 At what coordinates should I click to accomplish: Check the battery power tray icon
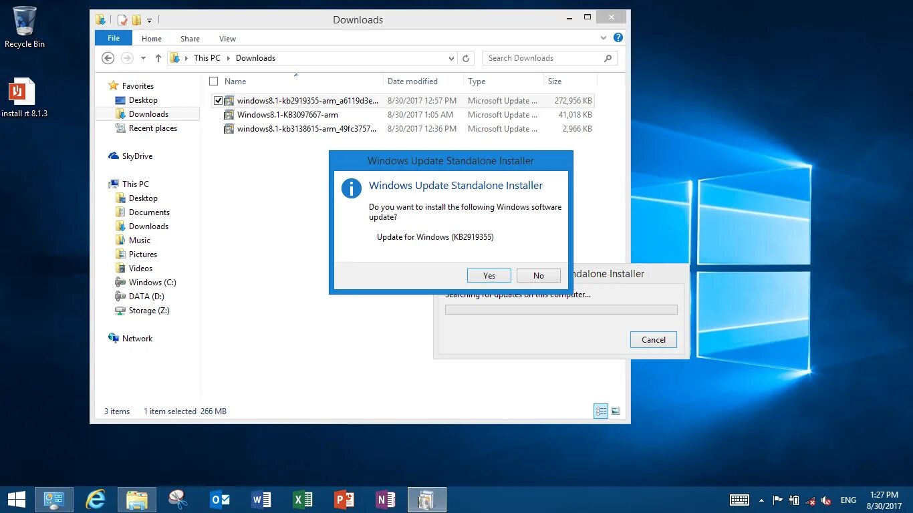794,500
